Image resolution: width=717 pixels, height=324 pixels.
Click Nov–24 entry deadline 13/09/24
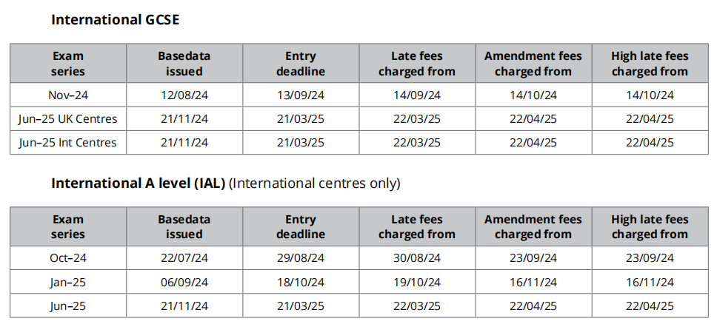pyautogui.click(x=301, y=95)
